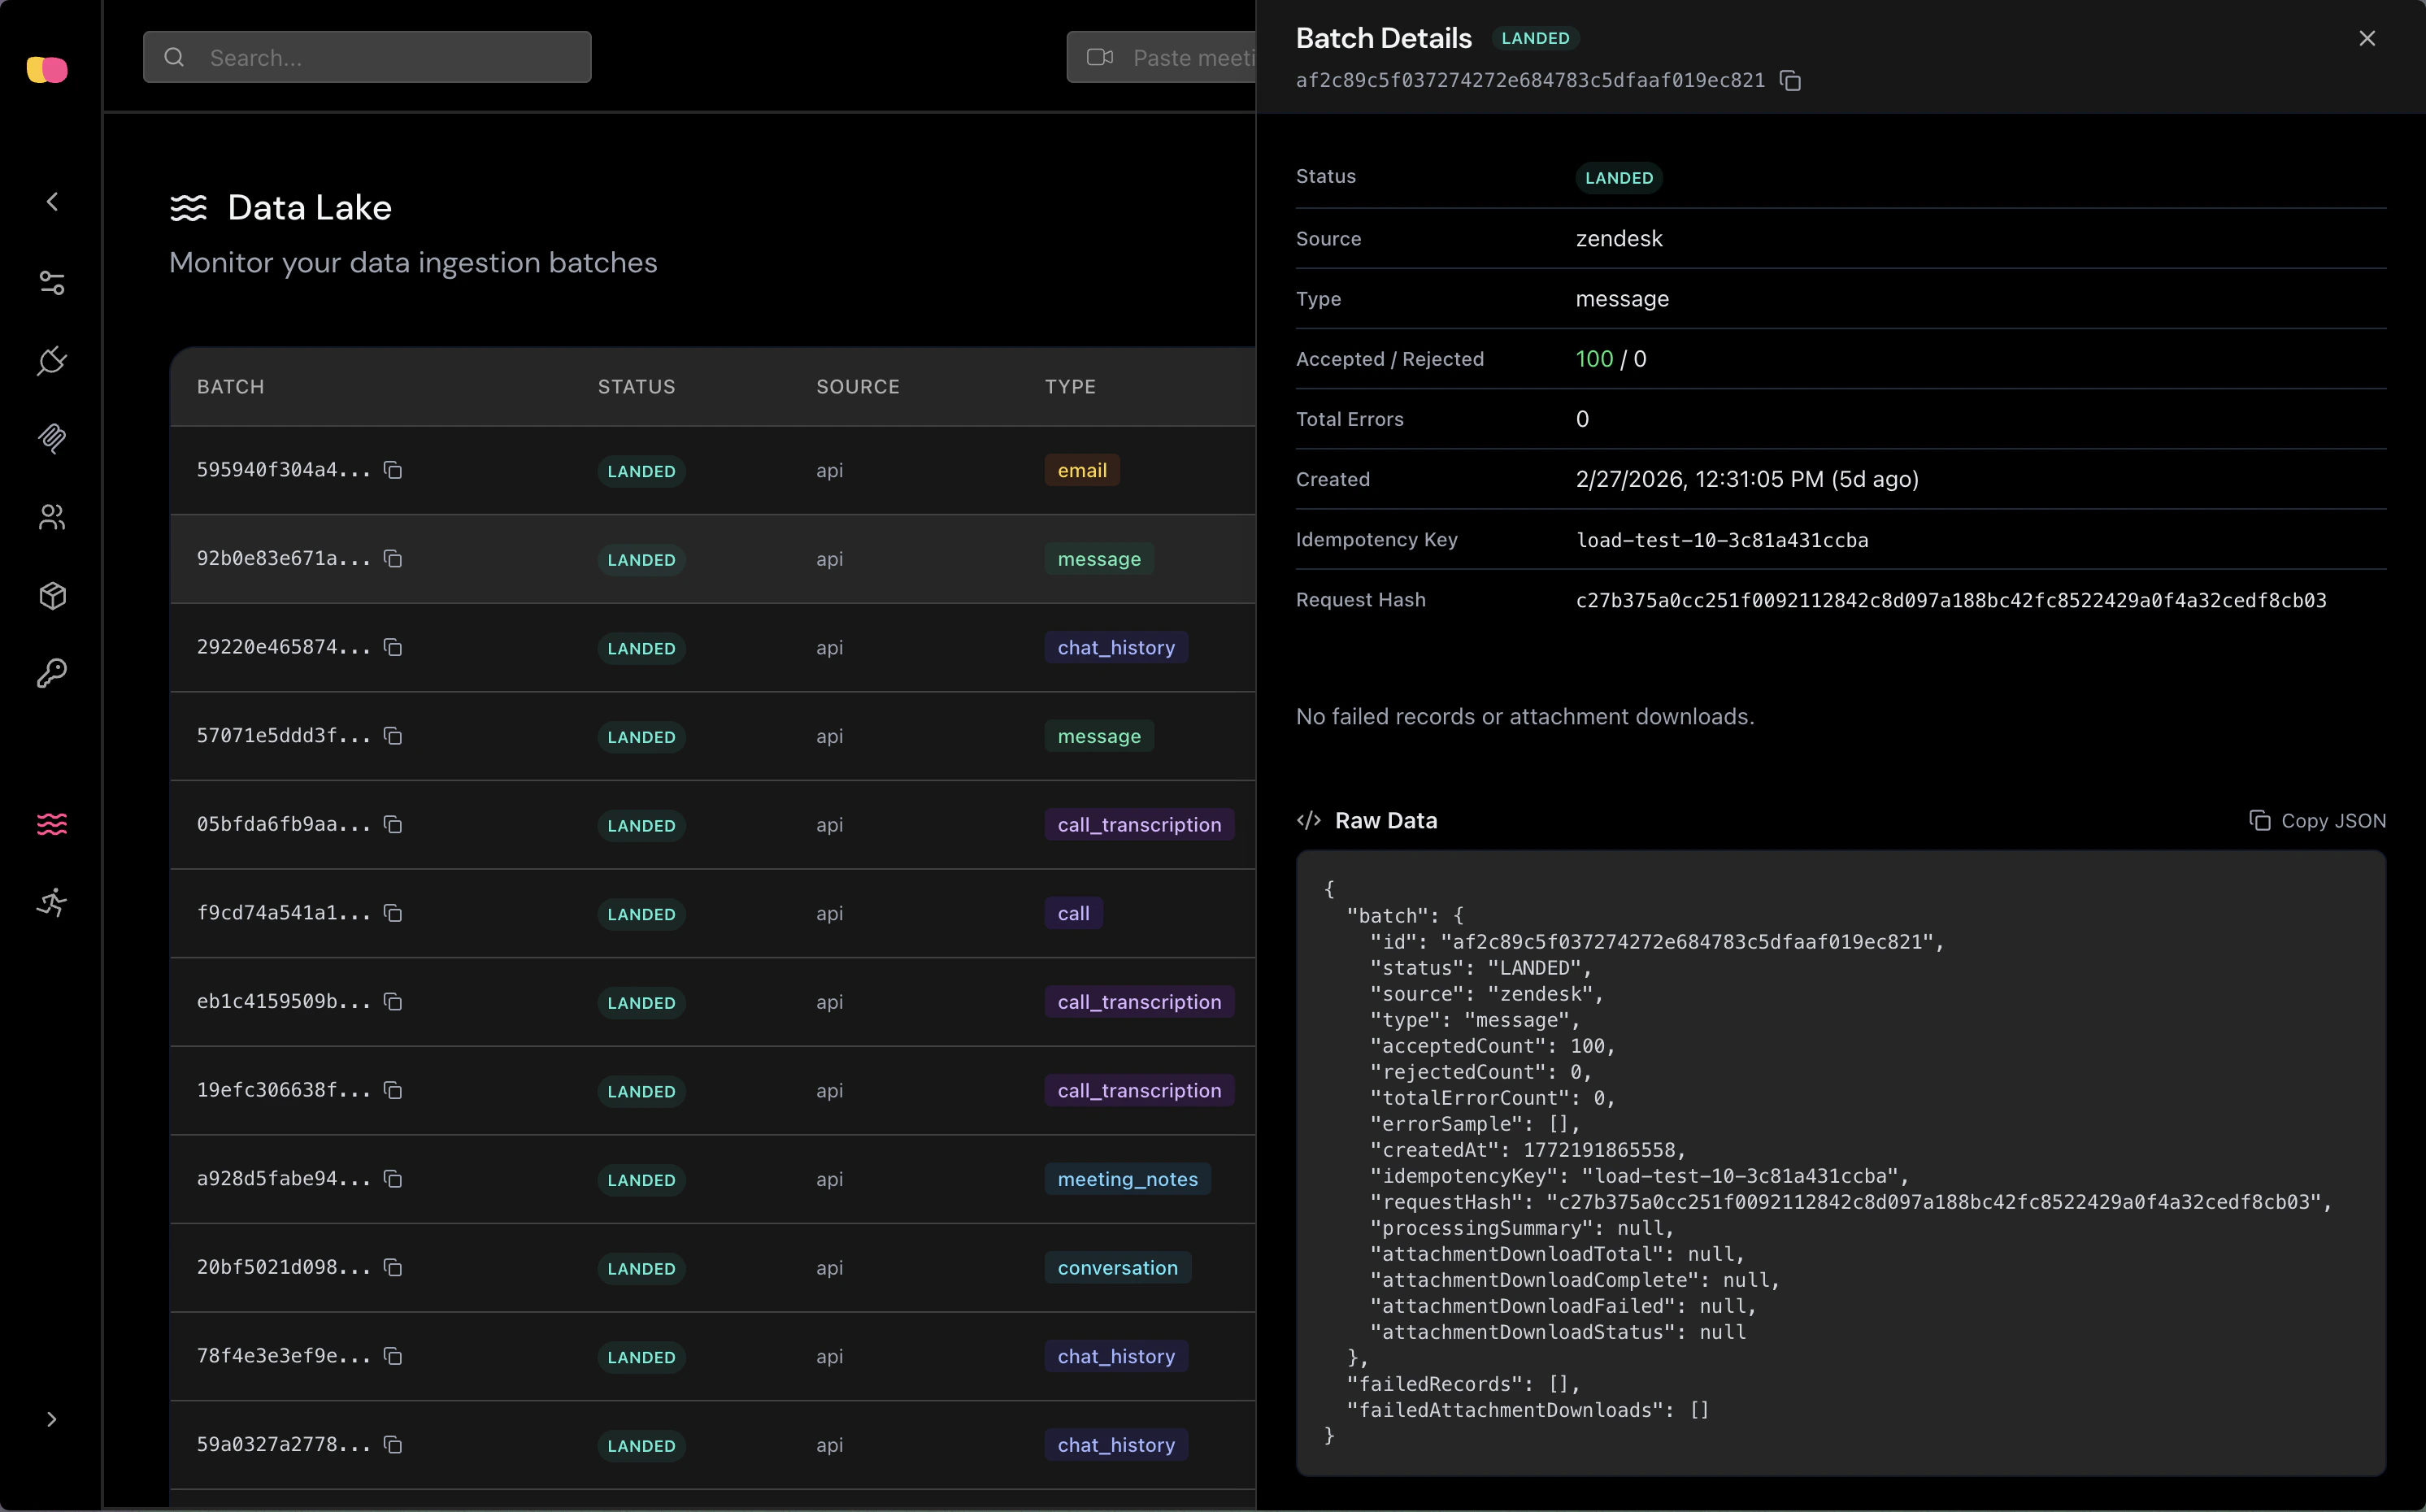Click the Raw Data section heading
This screenshot has height=1512, width=2426.
[1385, 820]
